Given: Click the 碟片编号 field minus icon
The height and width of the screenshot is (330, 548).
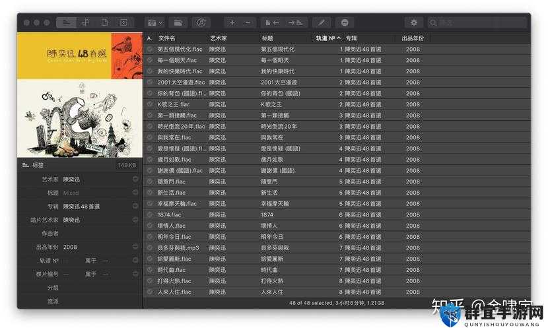Looking at the screenshot, I should point(135,274).
